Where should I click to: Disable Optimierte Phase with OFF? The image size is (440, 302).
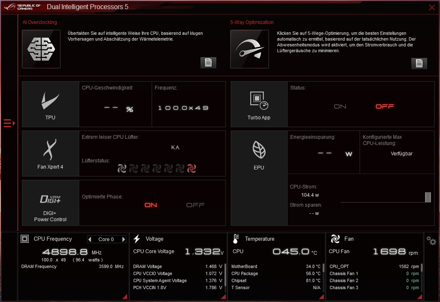point(196,205)
